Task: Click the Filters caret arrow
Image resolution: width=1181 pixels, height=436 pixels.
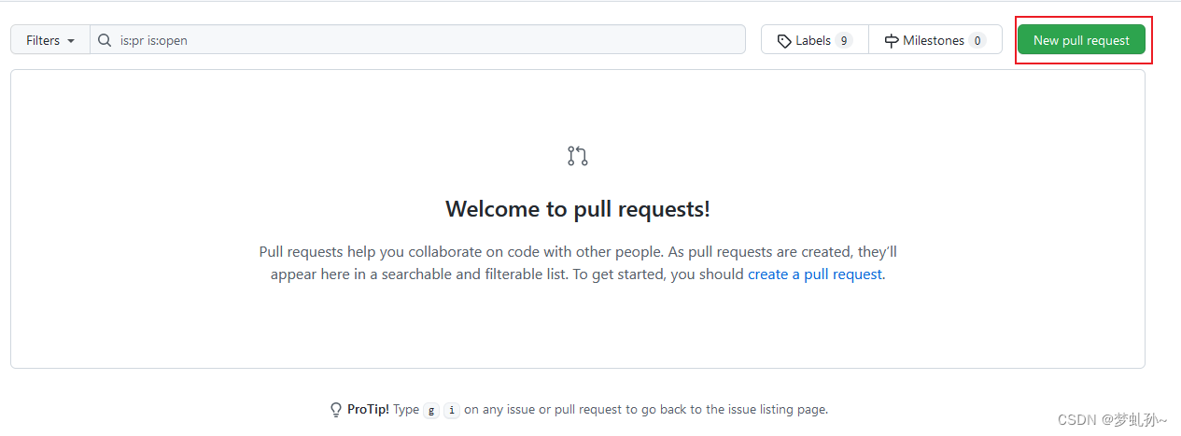Action: click(71, 41)
